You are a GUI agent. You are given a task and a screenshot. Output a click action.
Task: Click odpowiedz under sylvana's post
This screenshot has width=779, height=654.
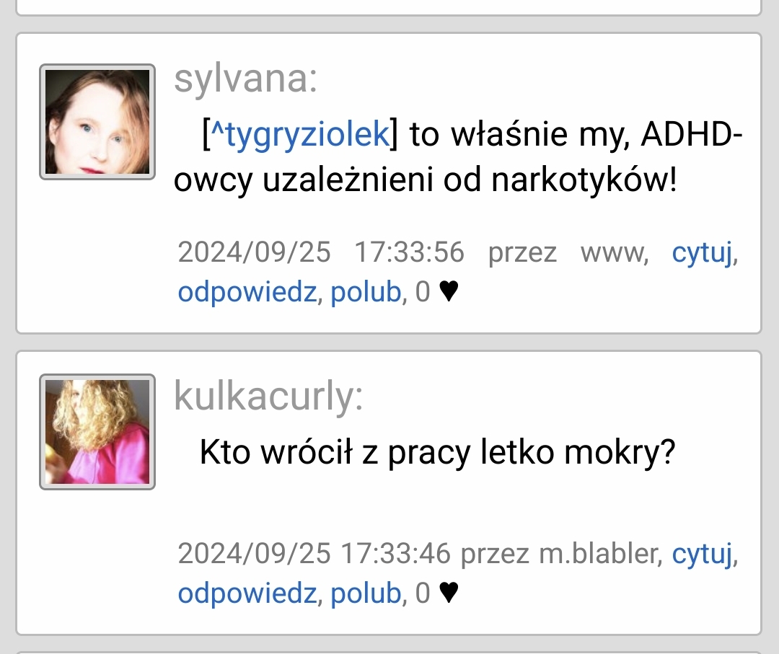tap(247, 291)
